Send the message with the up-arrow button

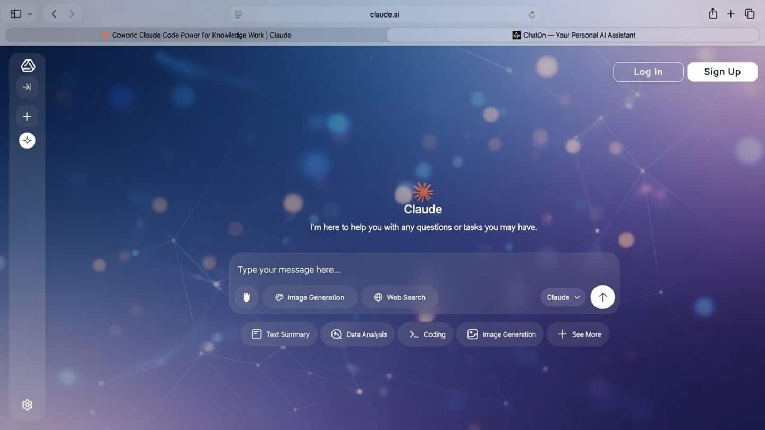pyautogui.click(x=602, y=297)
